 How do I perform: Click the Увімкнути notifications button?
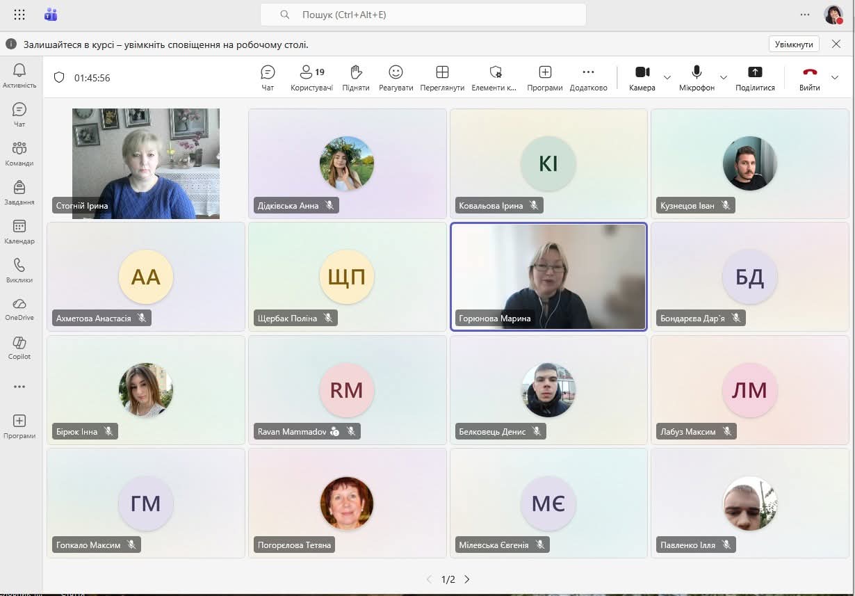point(794,44)
